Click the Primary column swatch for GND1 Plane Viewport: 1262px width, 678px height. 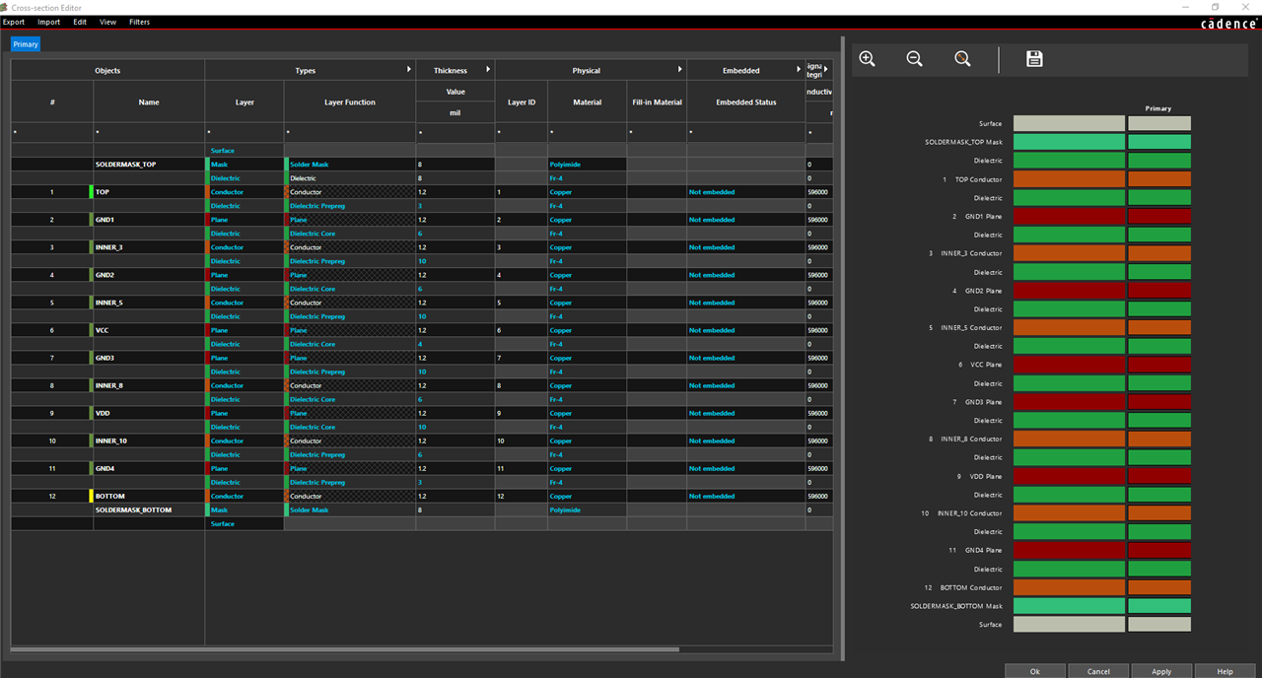[x=1158, y=216]
